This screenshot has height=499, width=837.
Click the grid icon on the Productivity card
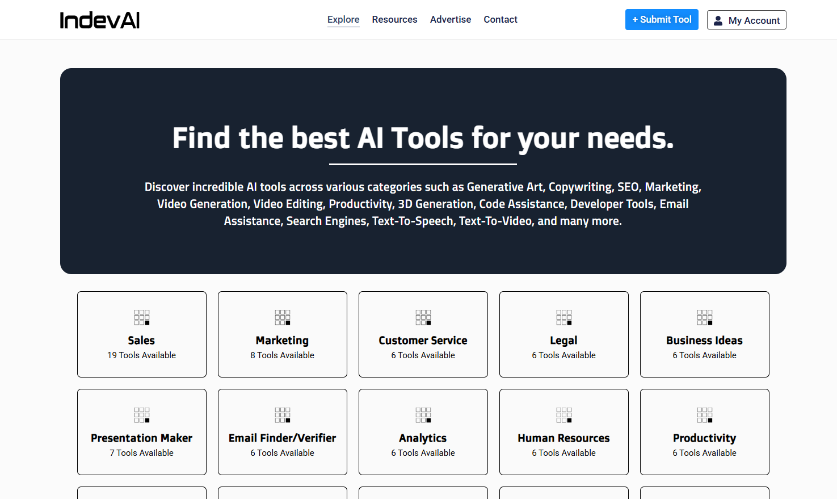click(704, 415)
